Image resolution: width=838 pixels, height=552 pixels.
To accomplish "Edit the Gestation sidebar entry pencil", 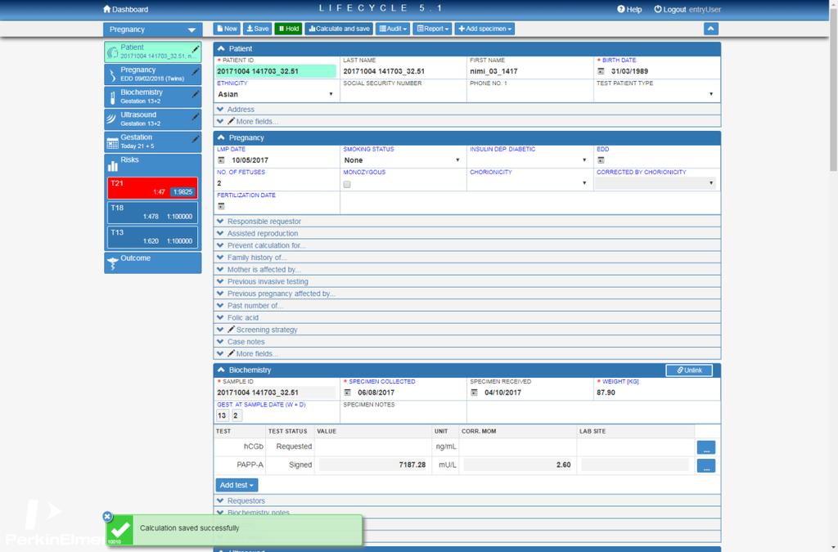I will point(196,139).
